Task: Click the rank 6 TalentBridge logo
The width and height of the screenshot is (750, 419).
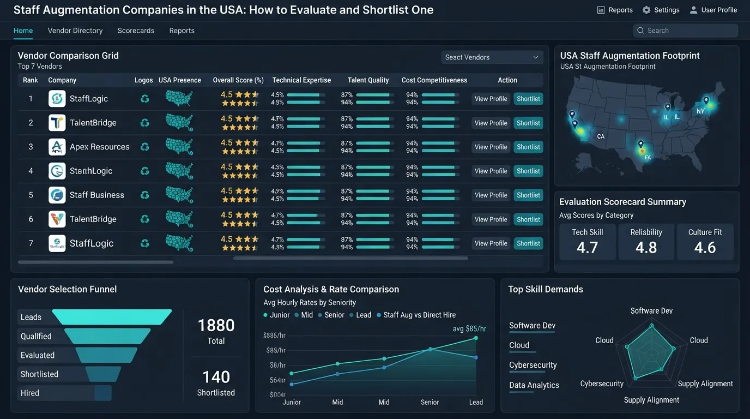Action: 57,219
